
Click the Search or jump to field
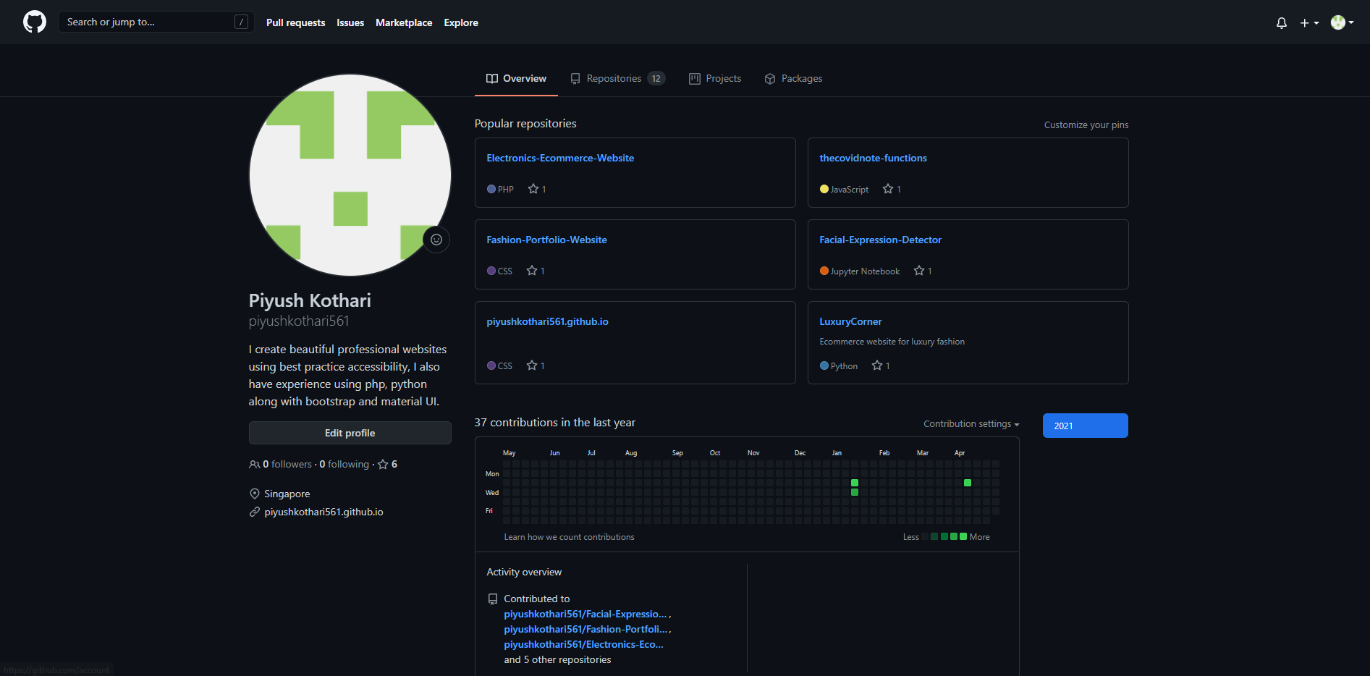148,22
